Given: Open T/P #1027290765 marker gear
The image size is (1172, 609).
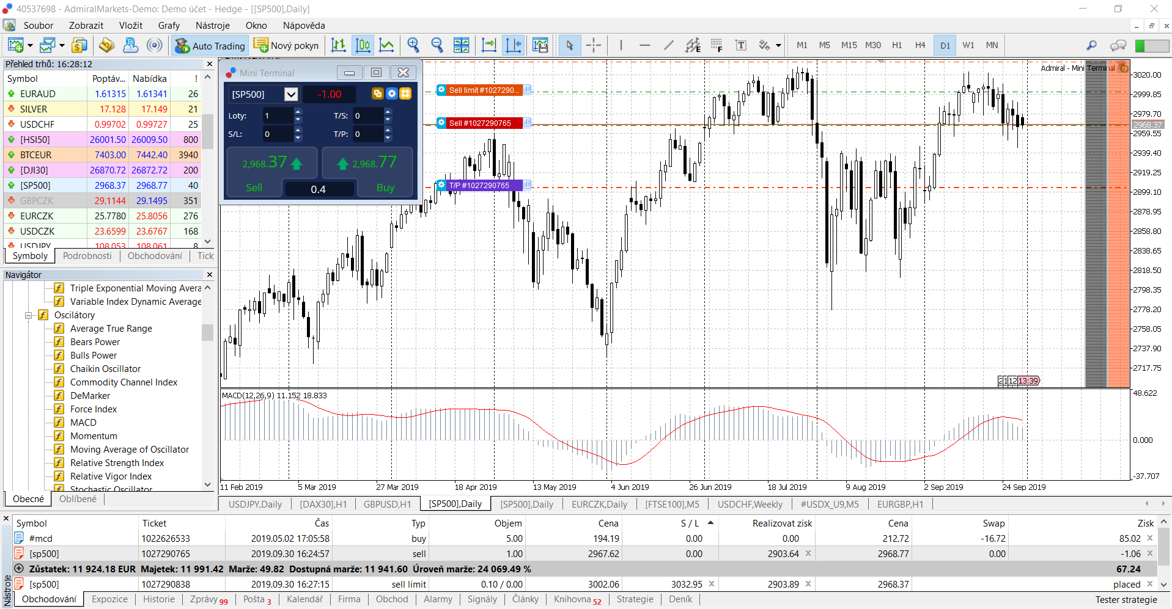Looking at the screenshot, I should [441, 185].
